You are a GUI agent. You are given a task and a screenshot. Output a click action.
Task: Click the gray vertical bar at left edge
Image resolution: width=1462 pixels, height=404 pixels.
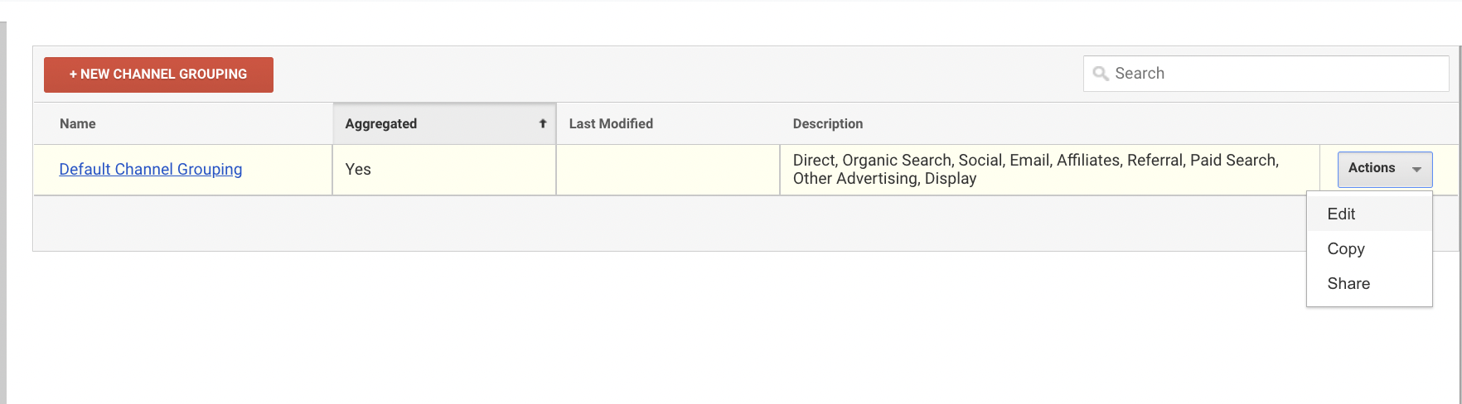pos(3,213)
